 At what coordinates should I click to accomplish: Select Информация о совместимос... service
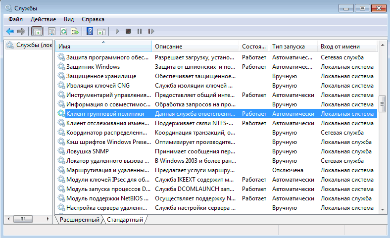[108, 104]
